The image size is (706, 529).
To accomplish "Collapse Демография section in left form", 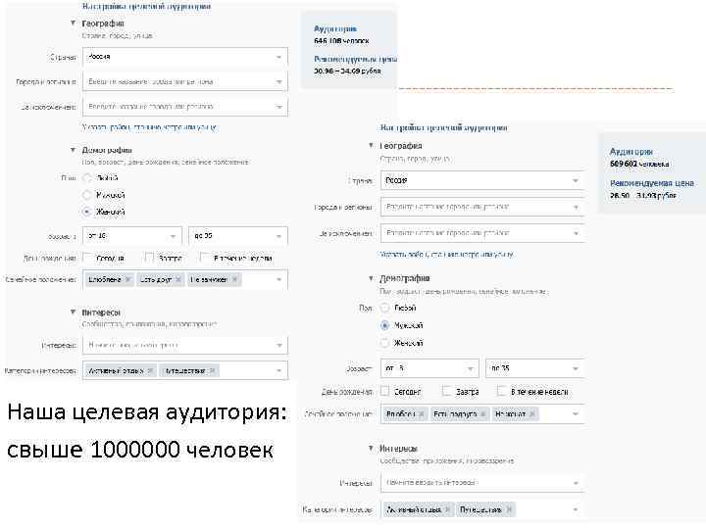I will tap(73, 150).
